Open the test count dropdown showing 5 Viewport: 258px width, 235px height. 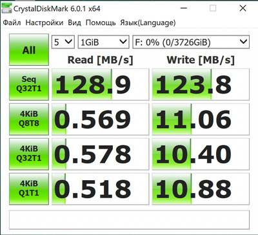click(x=63, y=42)
